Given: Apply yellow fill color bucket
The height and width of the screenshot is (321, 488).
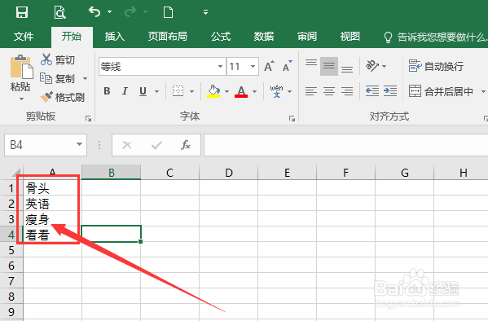Looking at the screenshot, I should (213, 91).
